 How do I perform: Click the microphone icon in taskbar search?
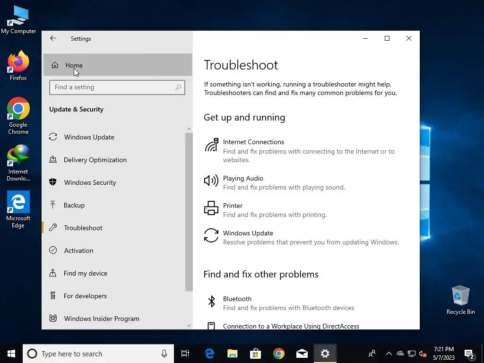click(x=164, y=354)
